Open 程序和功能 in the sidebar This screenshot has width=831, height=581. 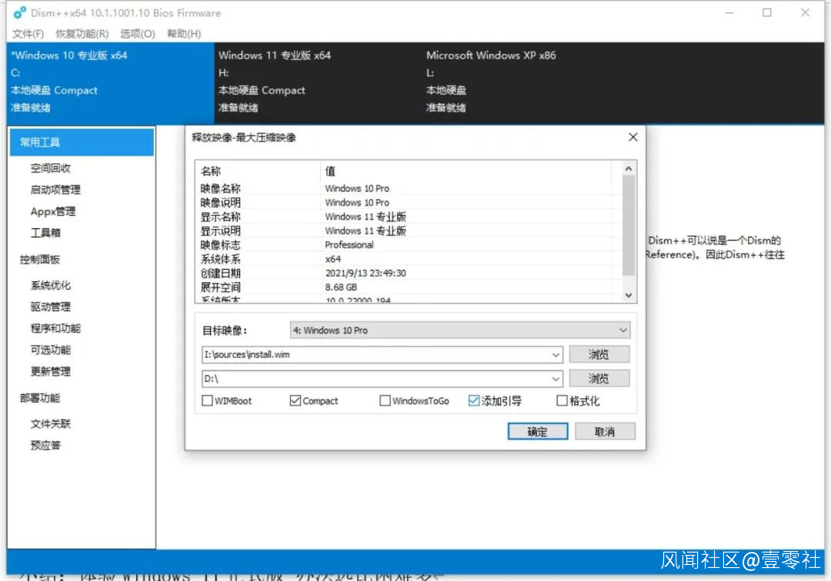[x=55, y=329]
